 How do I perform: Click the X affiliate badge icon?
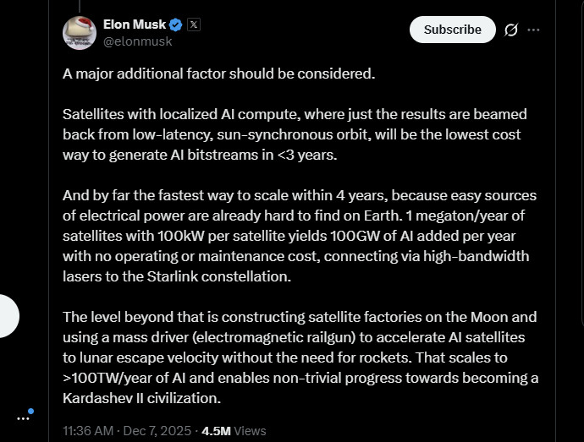[193, 25]
